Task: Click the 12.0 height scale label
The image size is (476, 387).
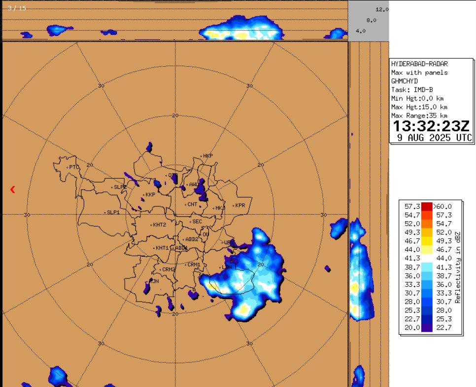Action: tap(382, 9)
